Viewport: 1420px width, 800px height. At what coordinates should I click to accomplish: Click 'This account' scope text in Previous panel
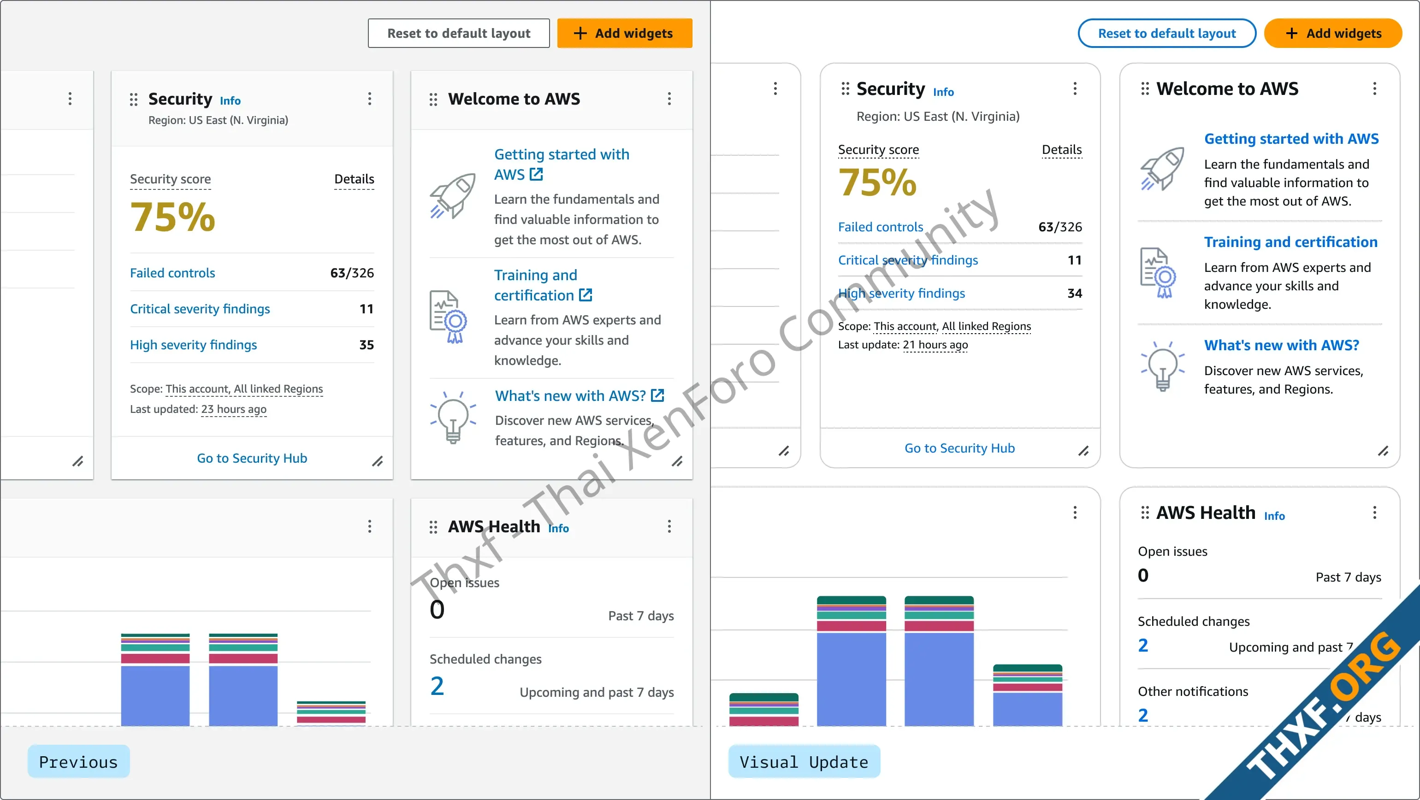click(x=197, y=389)
